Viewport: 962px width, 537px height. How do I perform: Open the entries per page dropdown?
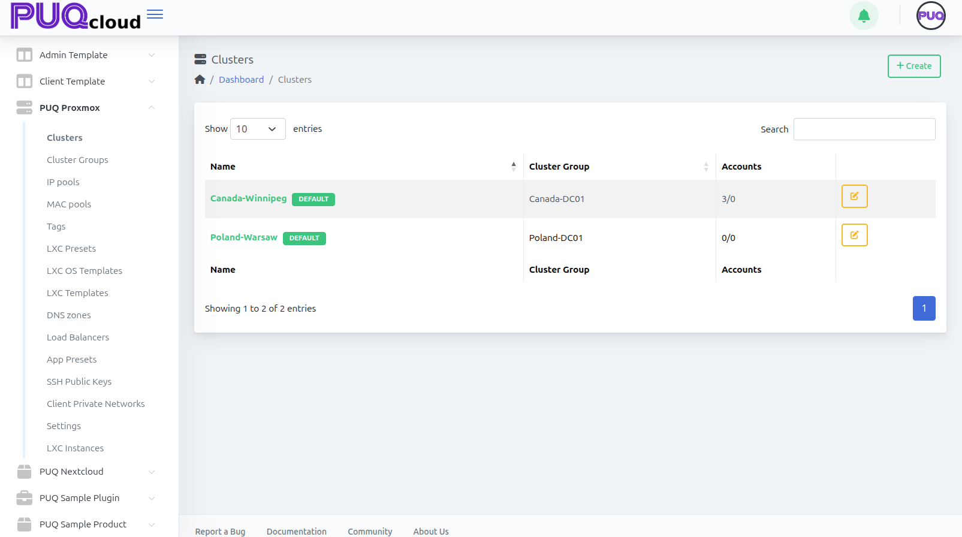click(257, 129)
